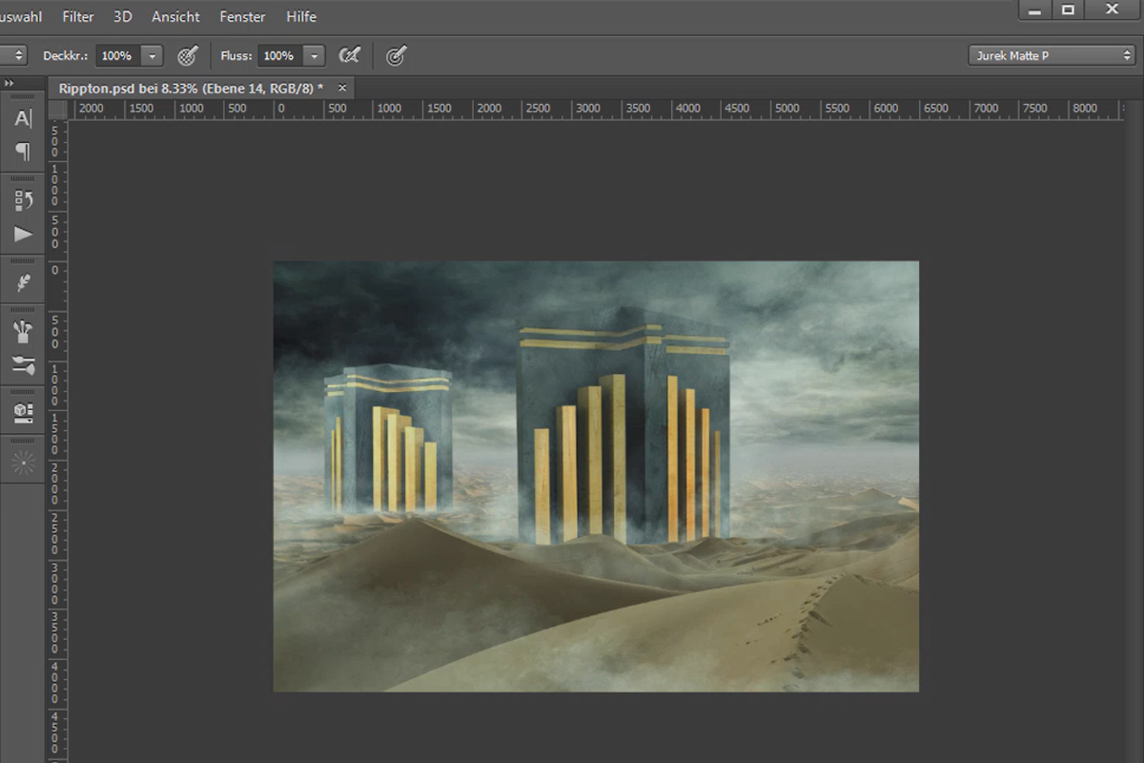This screenshot has width=1144, height=763.
Task: Toggle pressure for opacity next to Deckkr.
Action: coord(188,55)
